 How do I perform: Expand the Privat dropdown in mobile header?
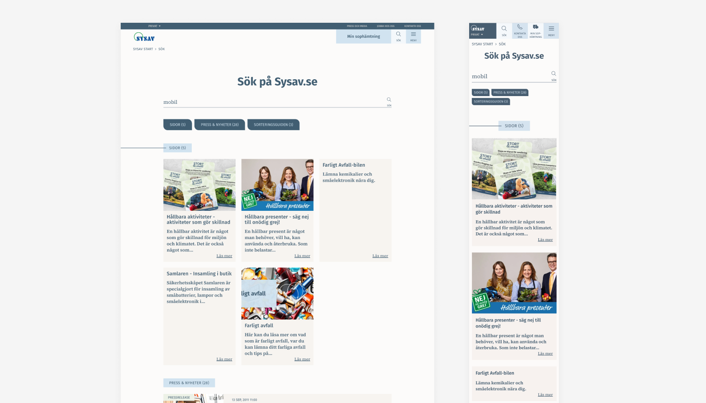[477, 35]
